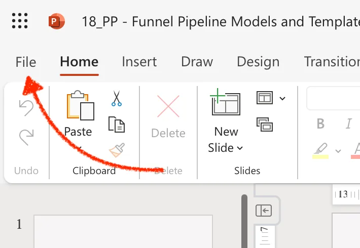This screenshot has height=248, width=360.
Task: Open the Insert tab
Action: point(139,62)
